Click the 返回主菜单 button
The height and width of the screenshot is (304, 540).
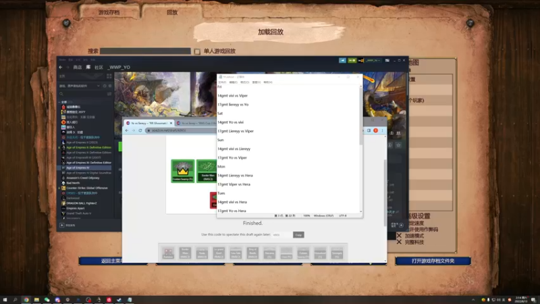point(113,261)
